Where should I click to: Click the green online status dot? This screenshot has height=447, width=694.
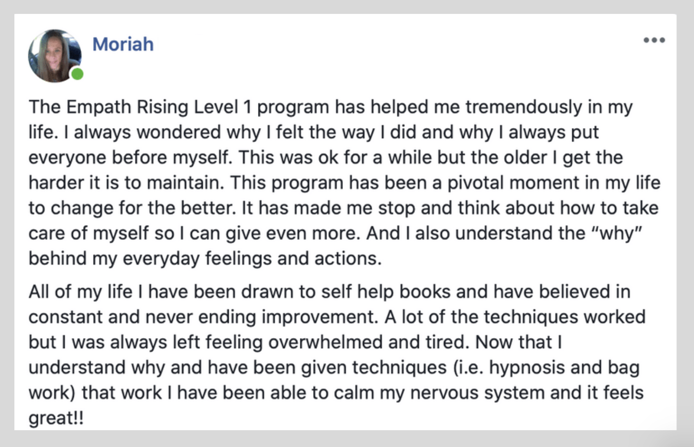(77, 74)
